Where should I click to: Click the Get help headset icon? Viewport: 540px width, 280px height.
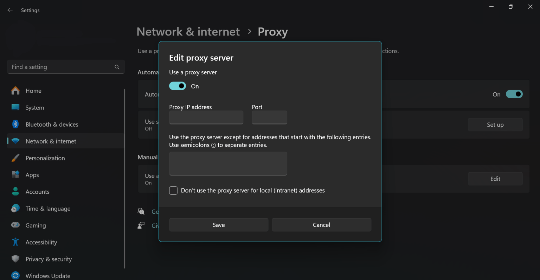141,211
